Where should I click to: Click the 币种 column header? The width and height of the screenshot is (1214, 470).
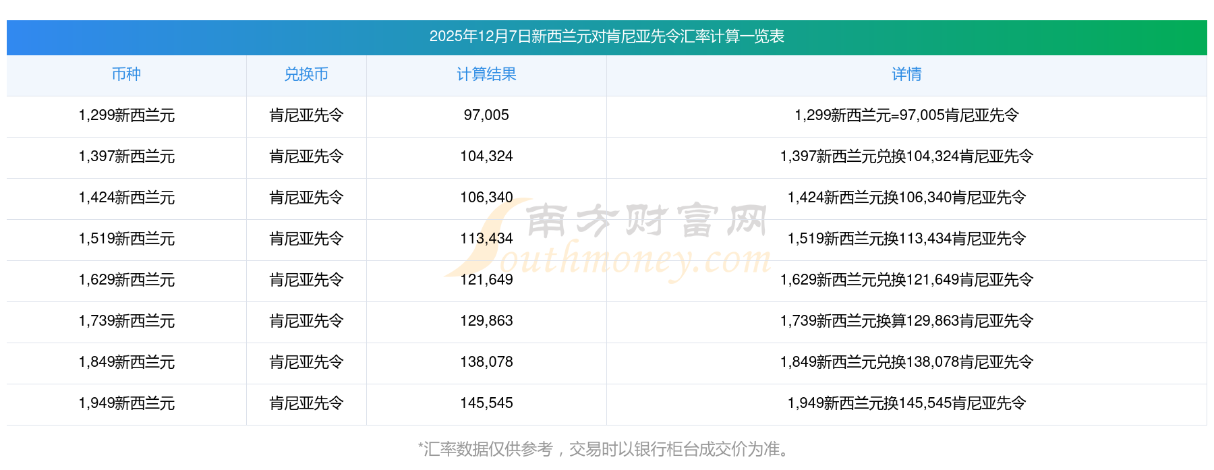point(126,74)
